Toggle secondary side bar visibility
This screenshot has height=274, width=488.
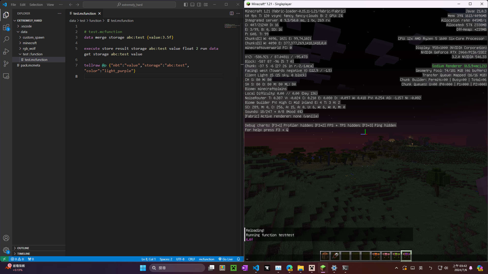tap(199, 5)
